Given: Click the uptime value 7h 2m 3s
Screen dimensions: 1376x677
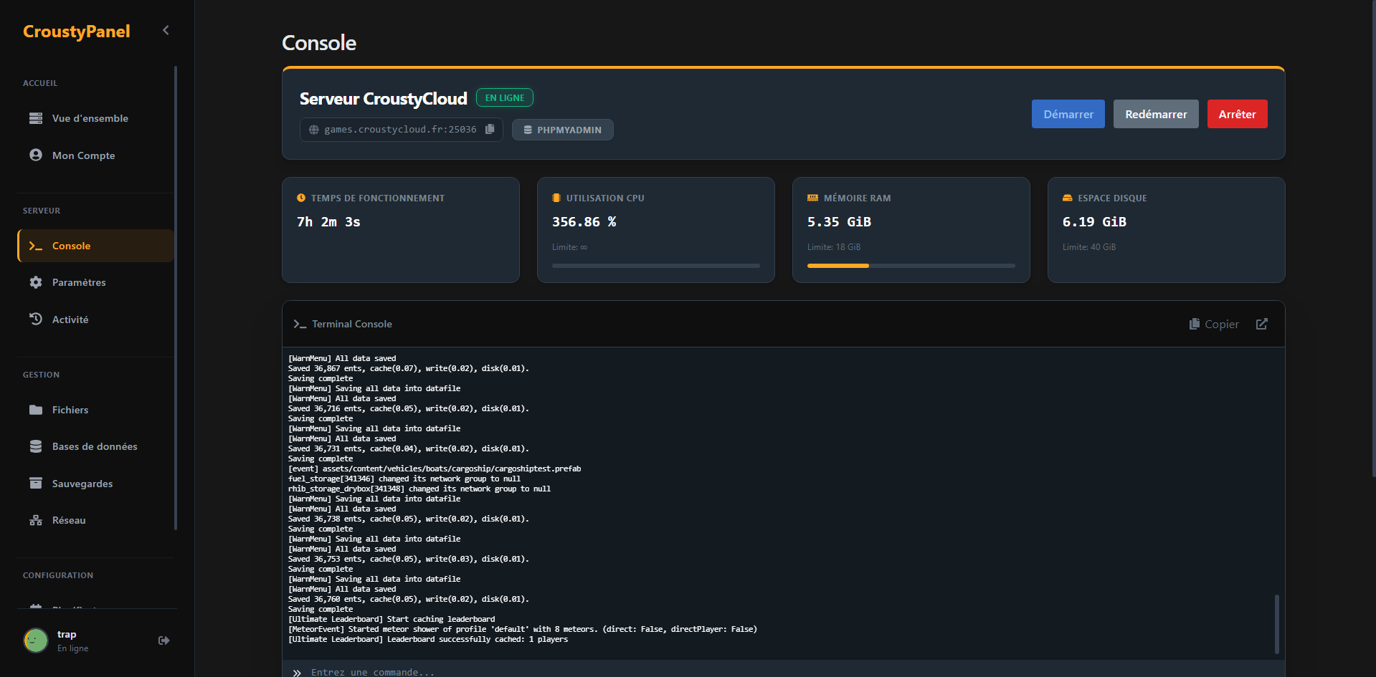Looking at the screenshot, I should coord(328,222).
